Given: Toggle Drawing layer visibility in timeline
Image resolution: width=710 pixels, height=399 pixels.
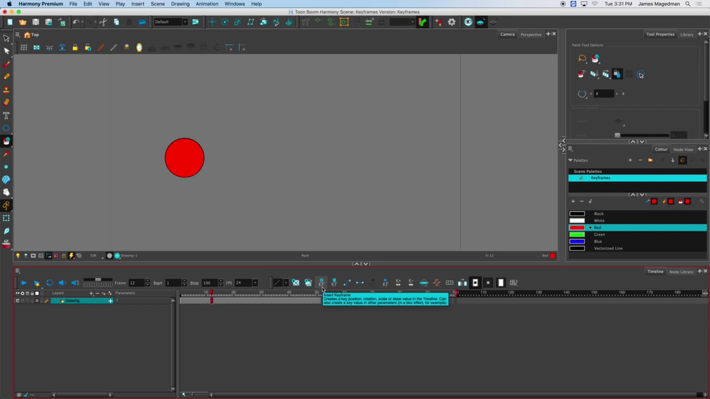Looking at the screenshot, I should point(17,301).
